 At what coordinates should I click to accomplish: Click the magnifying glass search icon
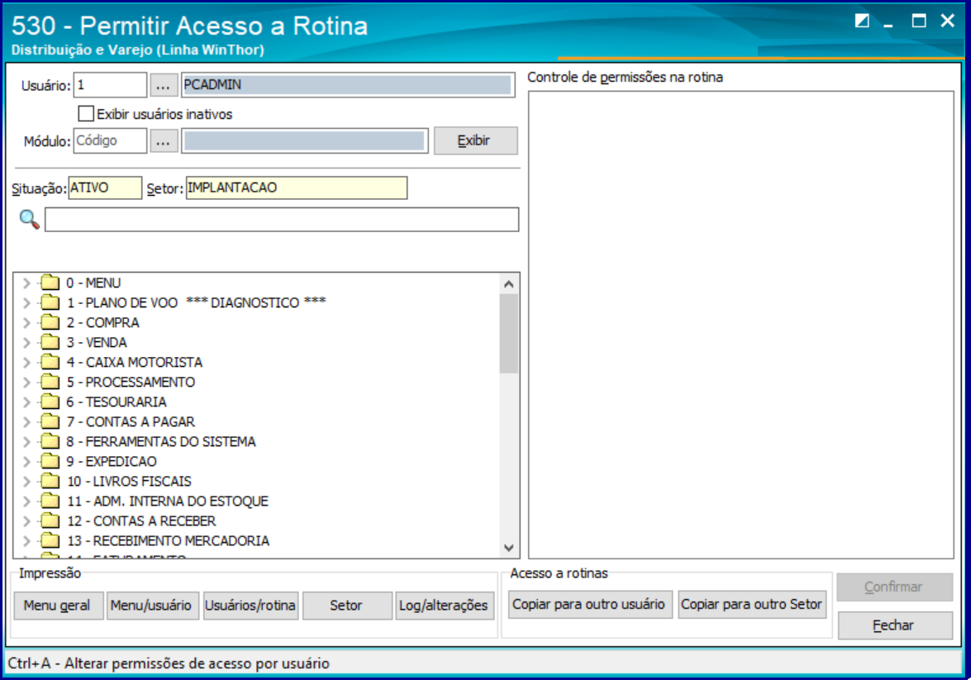(29, 219)
